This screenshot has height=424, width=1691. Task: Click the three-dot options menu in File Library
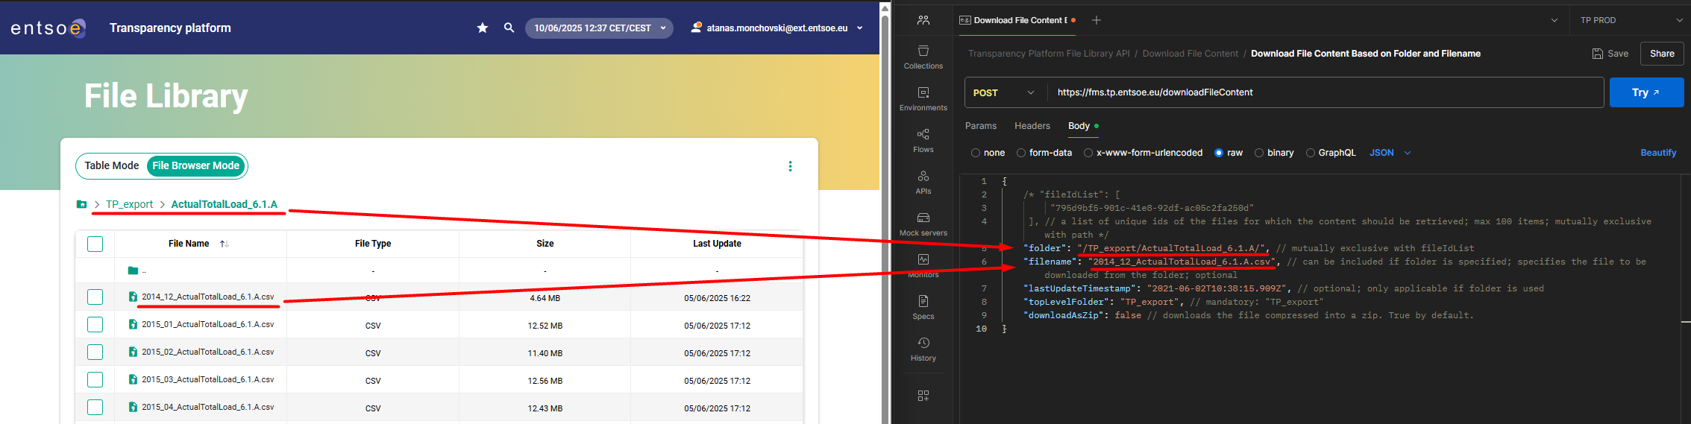(790, 166)
